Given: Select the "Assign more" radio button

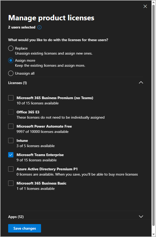Looking at the screenshot, I should 11,60.
